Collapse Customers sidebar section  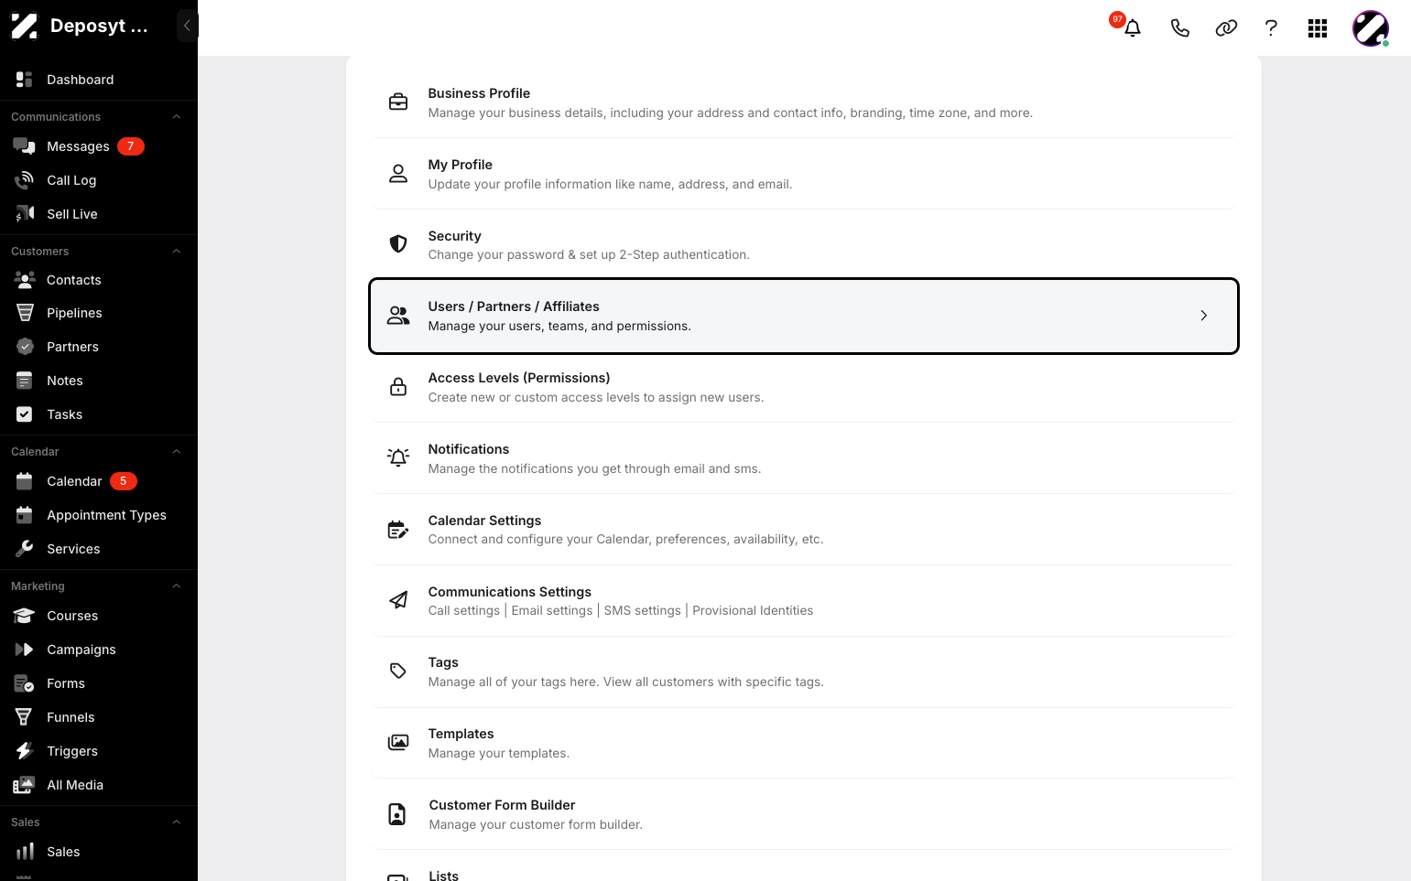coord(177,252)
